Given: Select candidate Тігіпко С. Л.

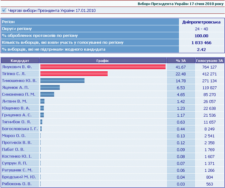Looking at the screenshot, I should pyautogui.click(x=14, y=74).
